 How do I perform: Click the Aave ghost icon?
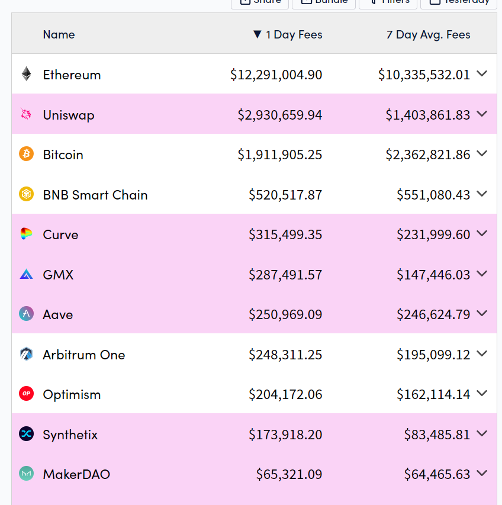(x=27, y=314)
